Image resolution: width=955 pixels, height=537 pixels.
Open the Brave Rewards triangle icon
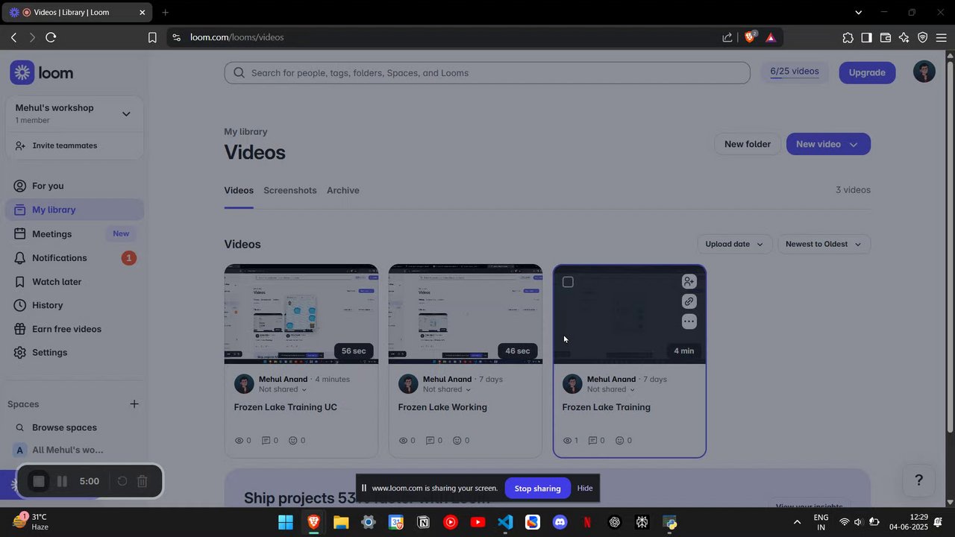coord(771,37)
